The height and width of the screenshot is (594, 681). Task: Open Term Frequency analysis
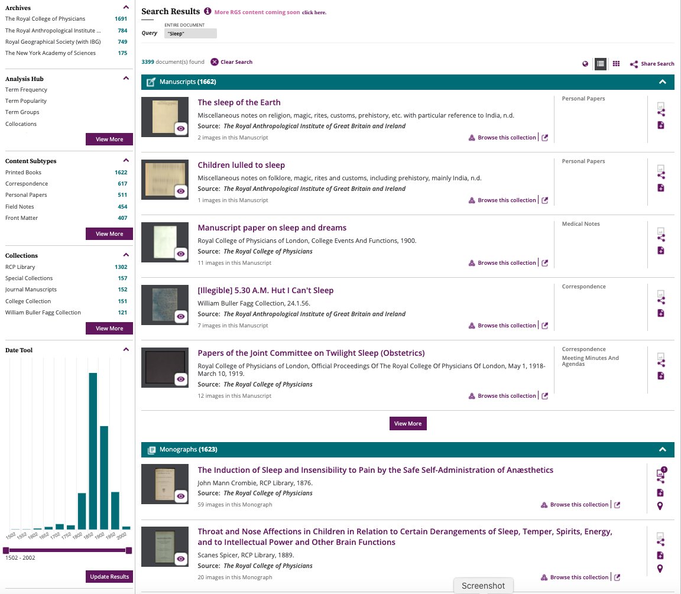(x=26, y=90)
